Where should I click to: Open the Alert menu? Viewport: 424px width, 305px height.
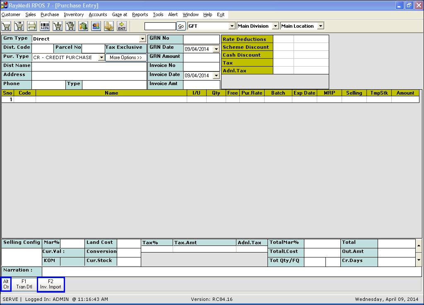pyautogui.click(x=173, y=14)
